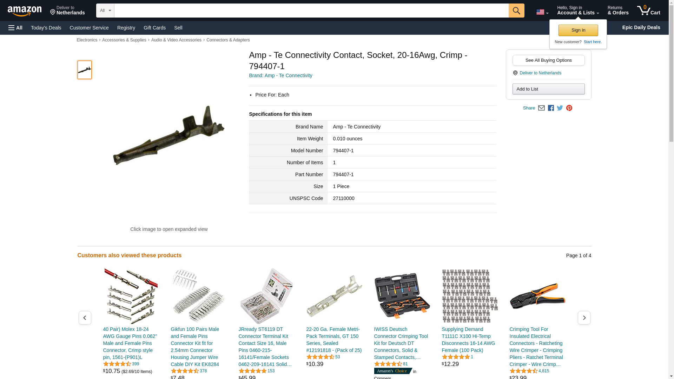Image resolution: width=674 pixels, height=379 pixels.
Task: Select the product image thumbnail
Action: coord(85,70)
